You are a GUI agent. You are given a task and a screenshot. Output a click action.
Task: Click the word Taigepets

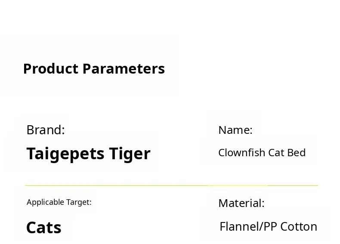[x=65, y=154]
